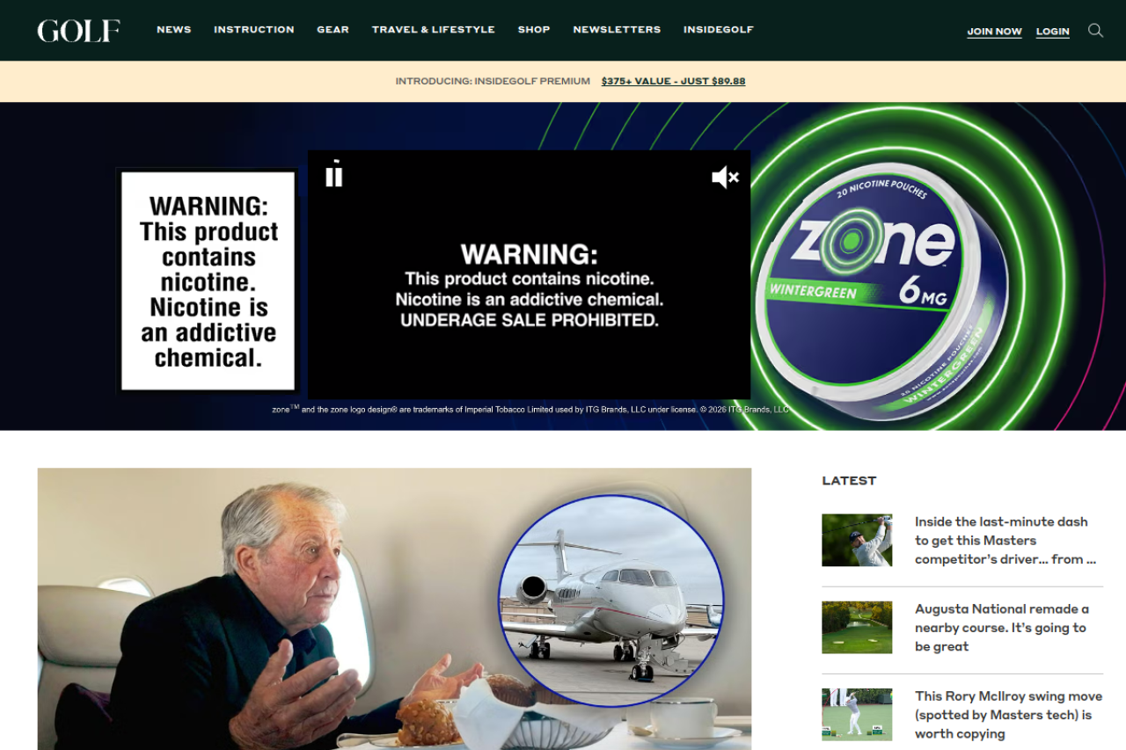This screenshot has height=750, width=1126.
Task: Expand Travel & Lifestyle navigation
Action: coord(434,30)
